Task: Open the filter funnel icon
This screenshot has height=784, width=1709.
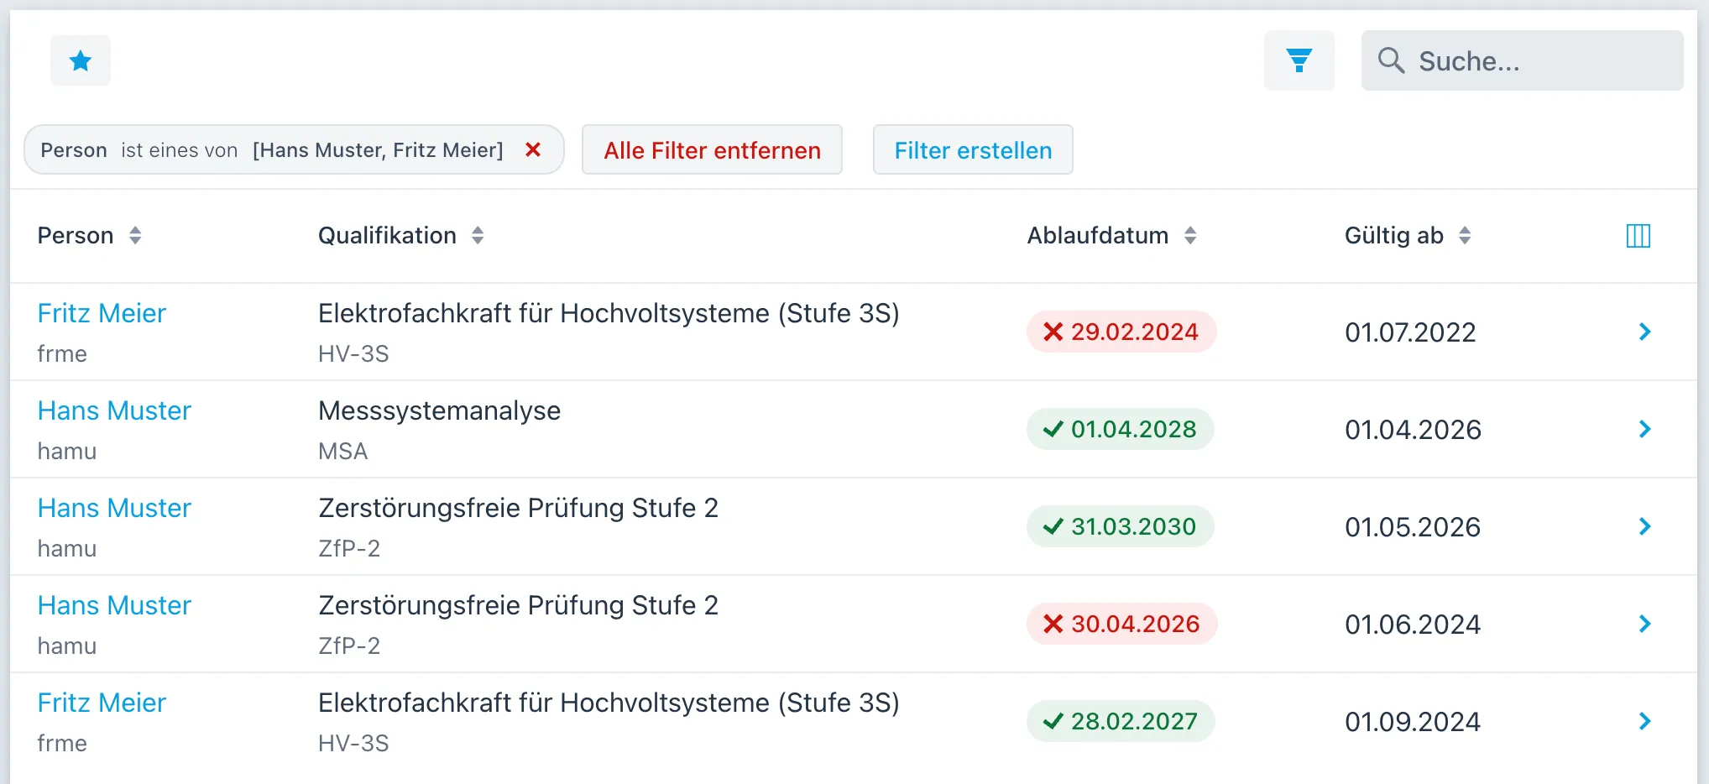Action: point(1299,60)
